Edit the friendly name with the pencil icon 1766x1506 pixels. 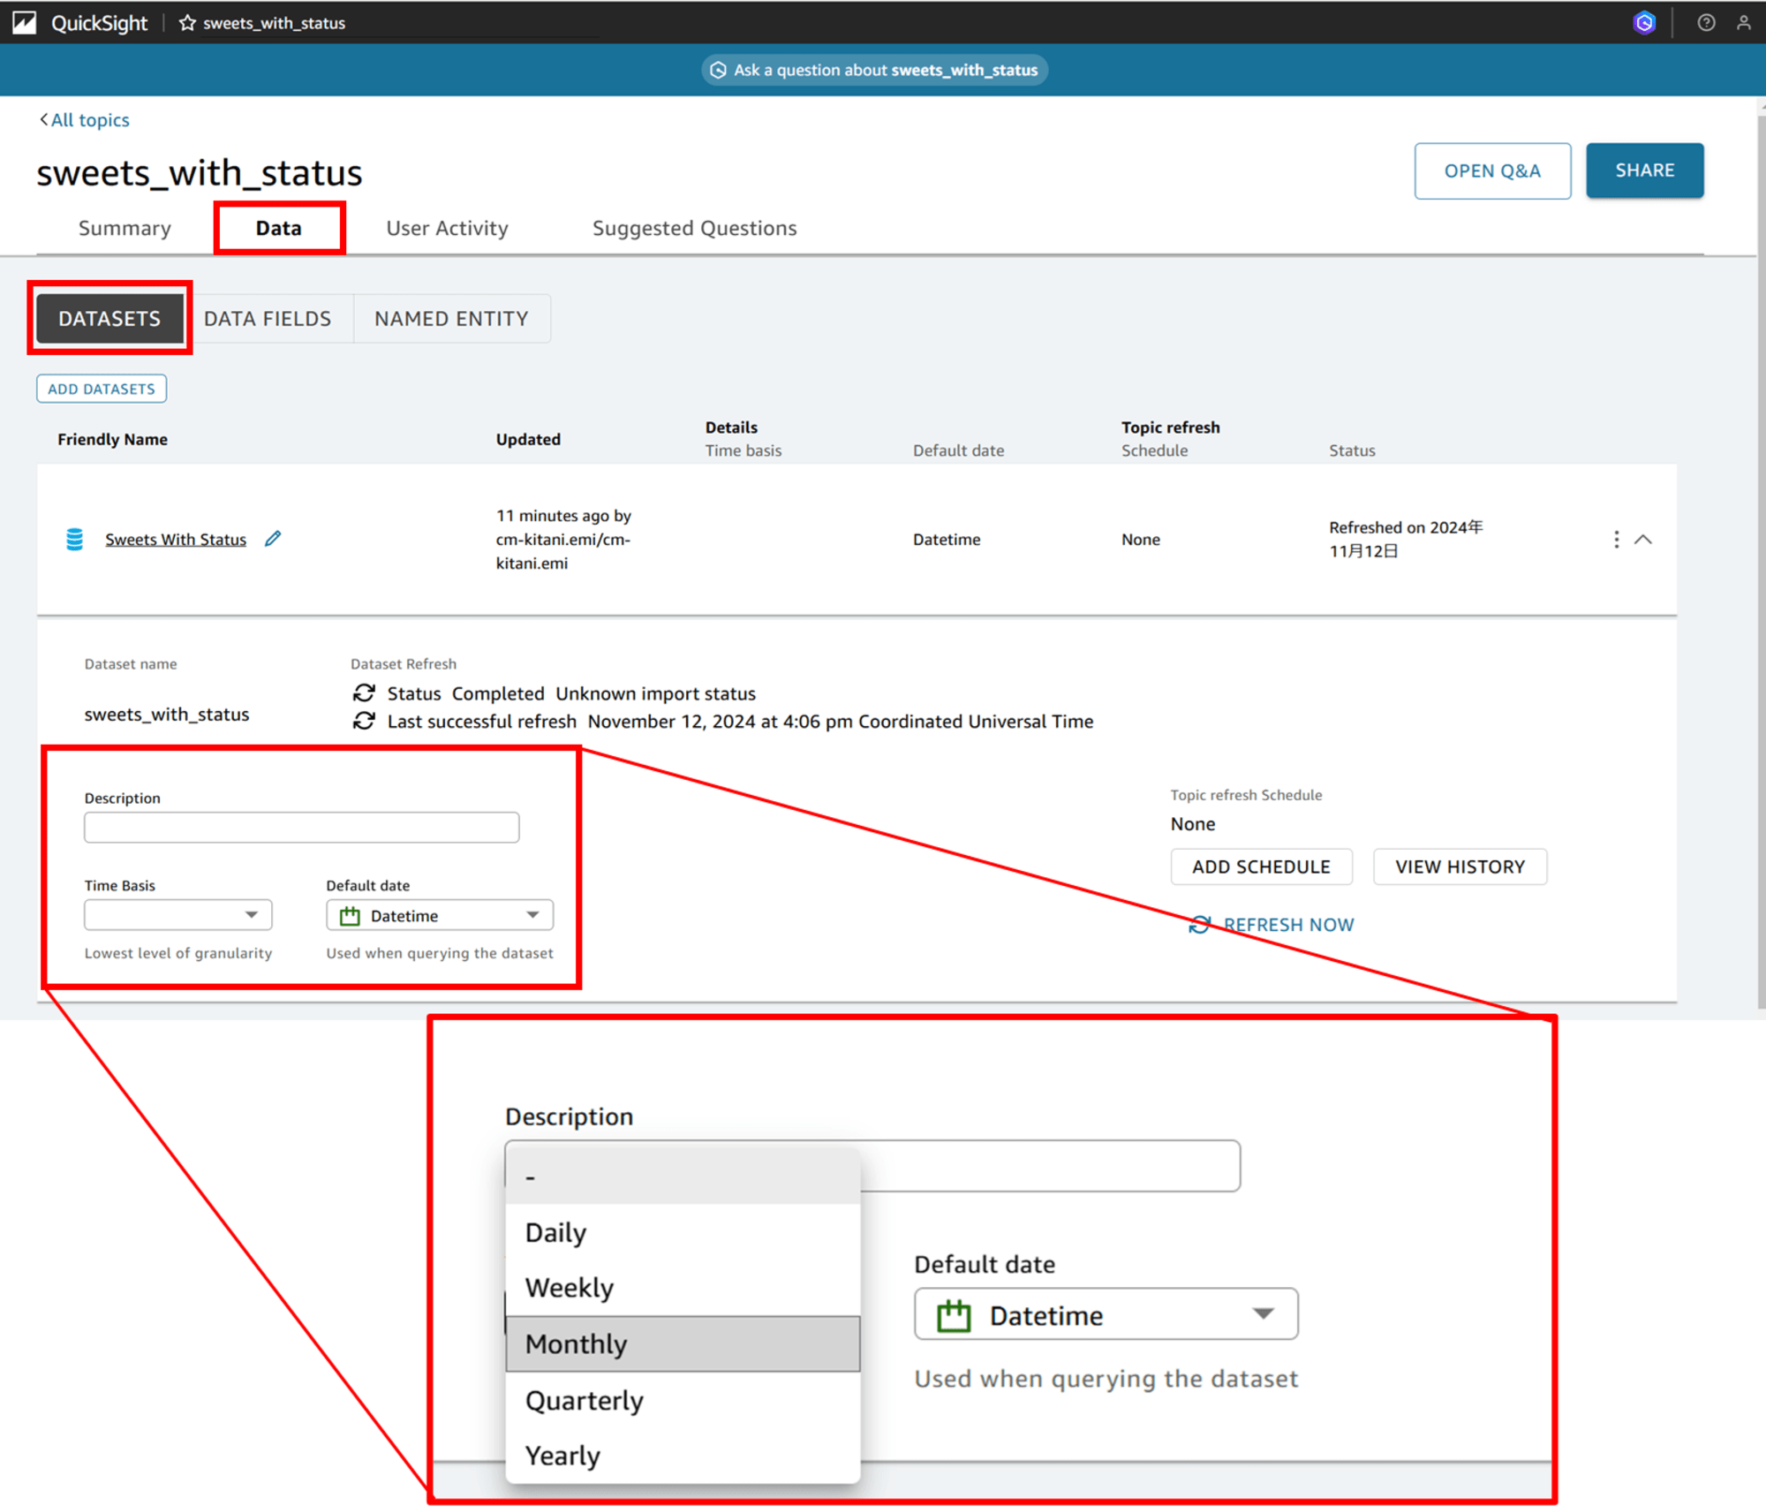(273, 538)
